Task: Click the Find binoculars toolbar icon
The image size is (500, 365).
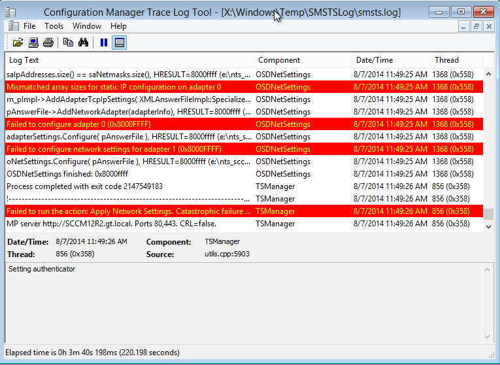Action: (x=83, y=43)
